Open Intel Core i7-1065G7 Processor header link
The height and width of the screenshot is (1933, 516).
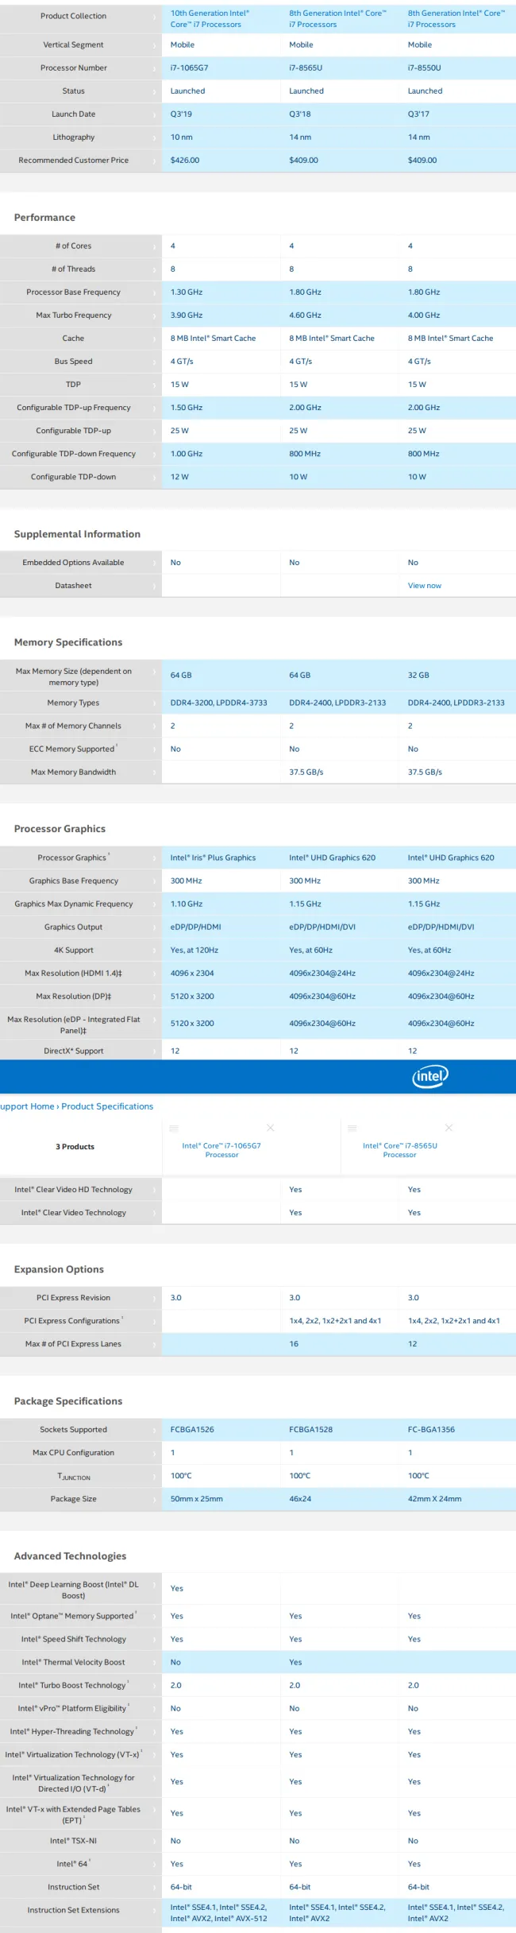[221, 1150]
